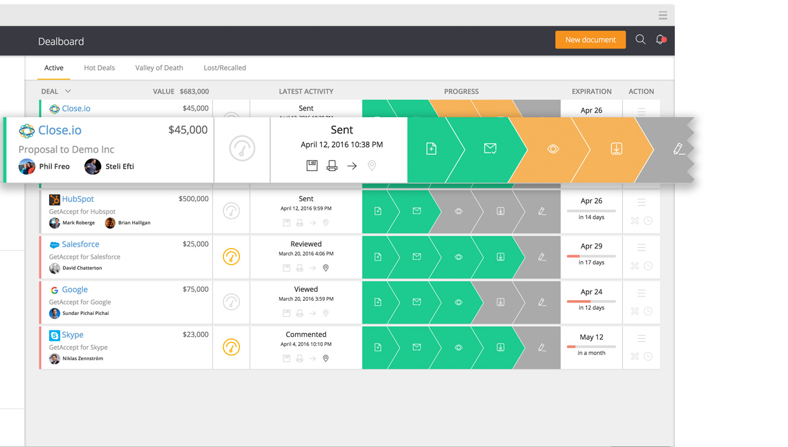788x447 pixels.
Task: Open the hamburger menu at top right
Action: click(x=662, y=15)
